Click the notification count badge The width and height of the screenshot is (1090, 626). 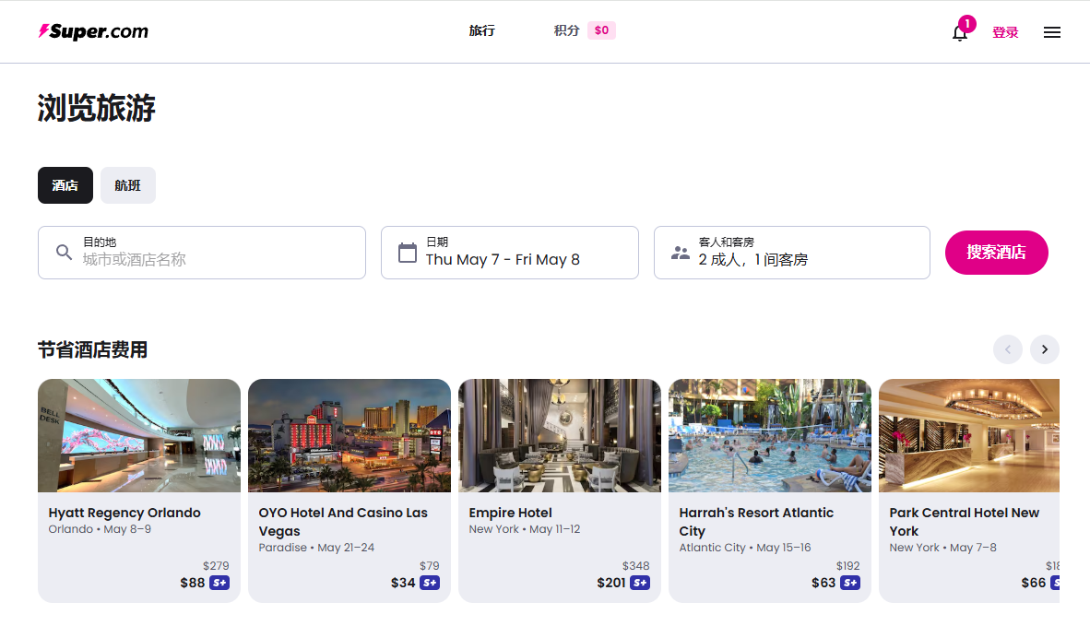pyautogui.click(x=967, y=24)
